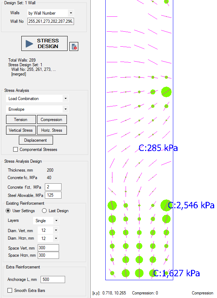Click the Wall No input field

tap(50, 21)
